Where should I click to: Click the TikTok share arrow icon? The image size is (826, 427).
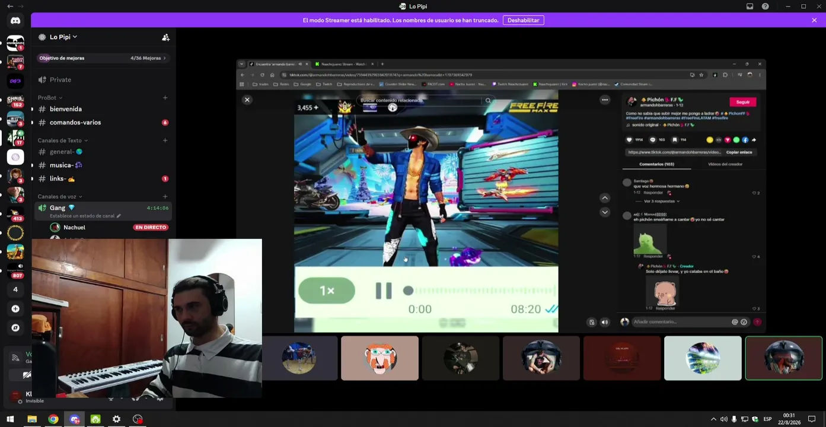(754, 140)
